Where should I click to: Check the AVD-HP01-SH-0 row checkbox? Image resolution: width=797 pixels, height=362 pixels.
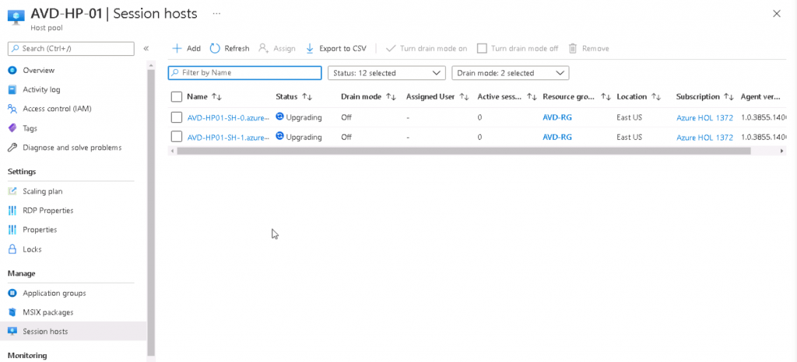[x=177, y=117]
